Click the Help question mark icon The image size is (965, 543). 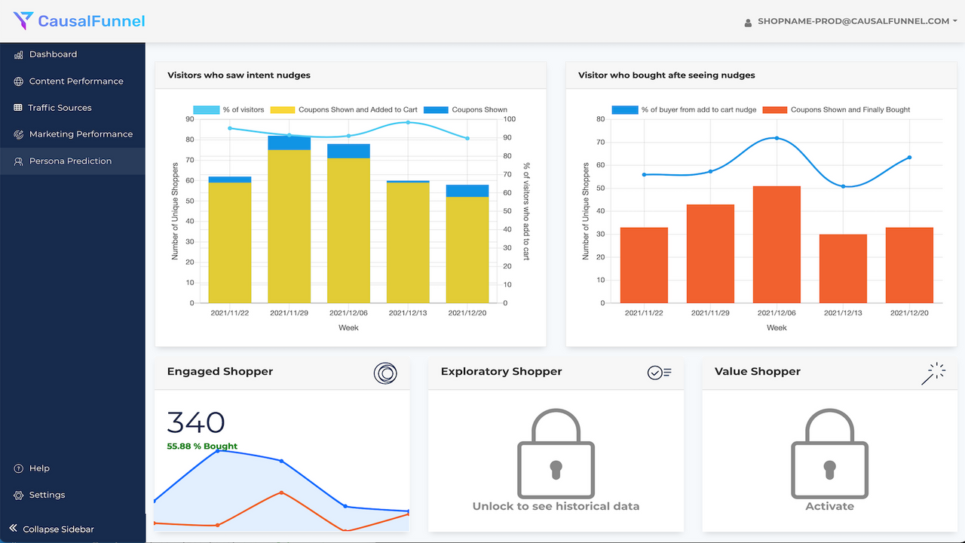click(x=19, y=468)
